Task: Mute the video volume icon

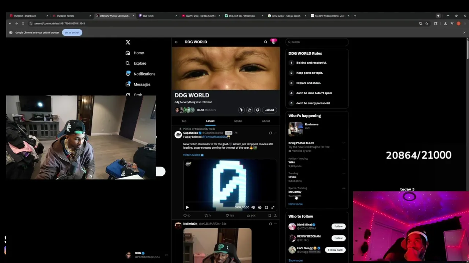Action: click(x=253, y=207)
